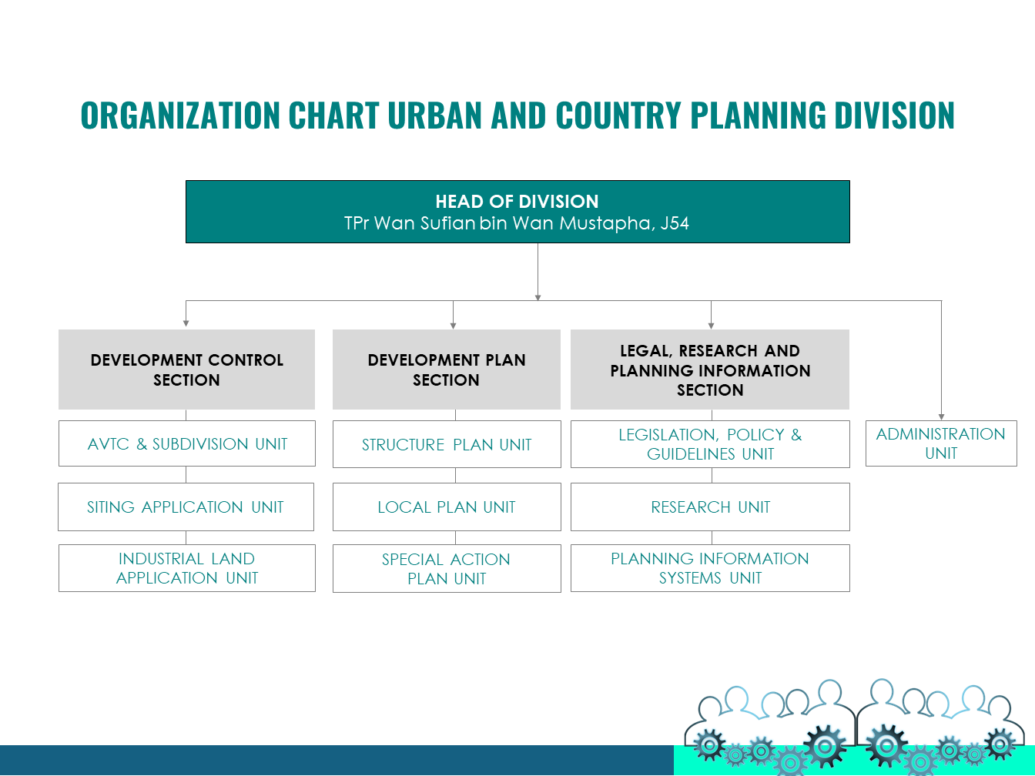
Task: Select the Local Plan Unit box
Action: 446,507
